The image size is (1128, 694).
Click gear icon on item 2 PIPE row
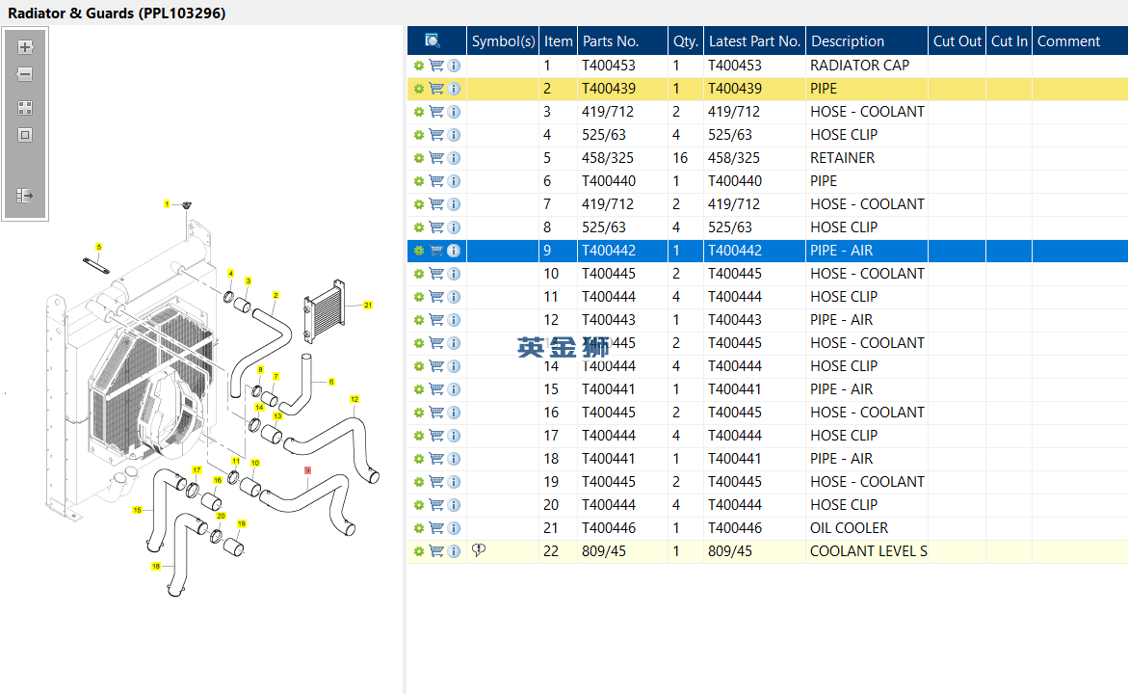pos(419,89)
